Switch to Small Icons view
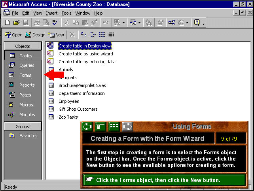The height and width of the screenshot is (191, 254). point(93,34)
